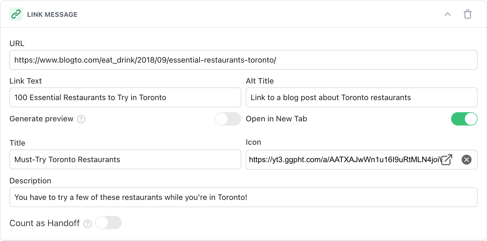The image size is (487, 241).
Task: Enable the Generate preview toggle
Action: (x=228, y=119)
